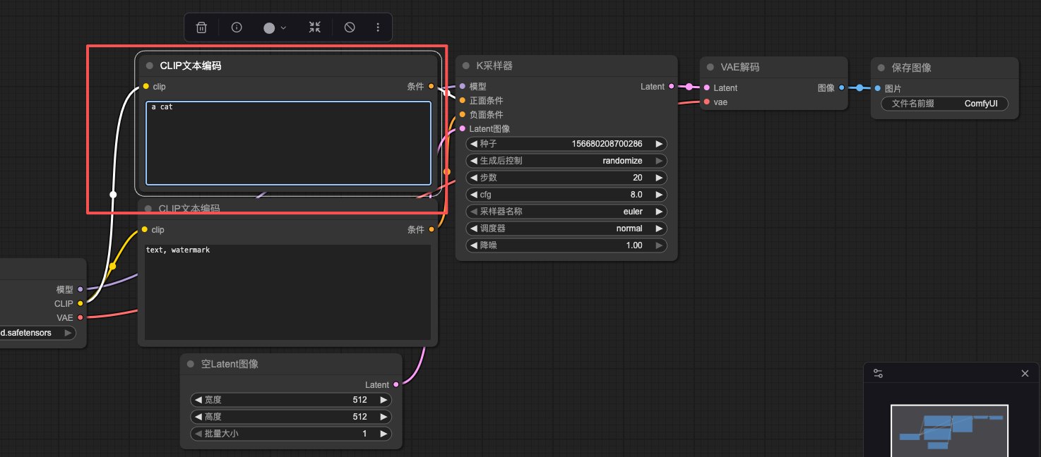
Task: Click the 文件名前缀 ComfyUI field
Action: pos(944,104)
